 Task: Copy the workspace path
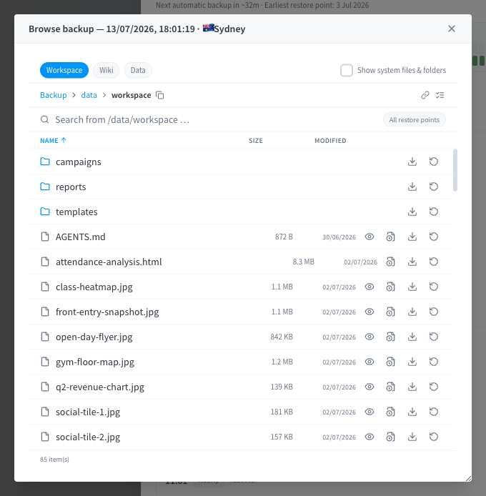pos(160,95)
